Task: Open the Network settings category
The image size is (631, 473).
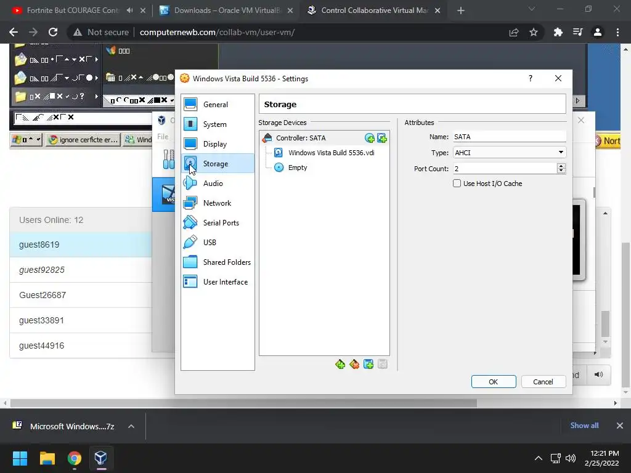Action: click(x=218, y=203)
